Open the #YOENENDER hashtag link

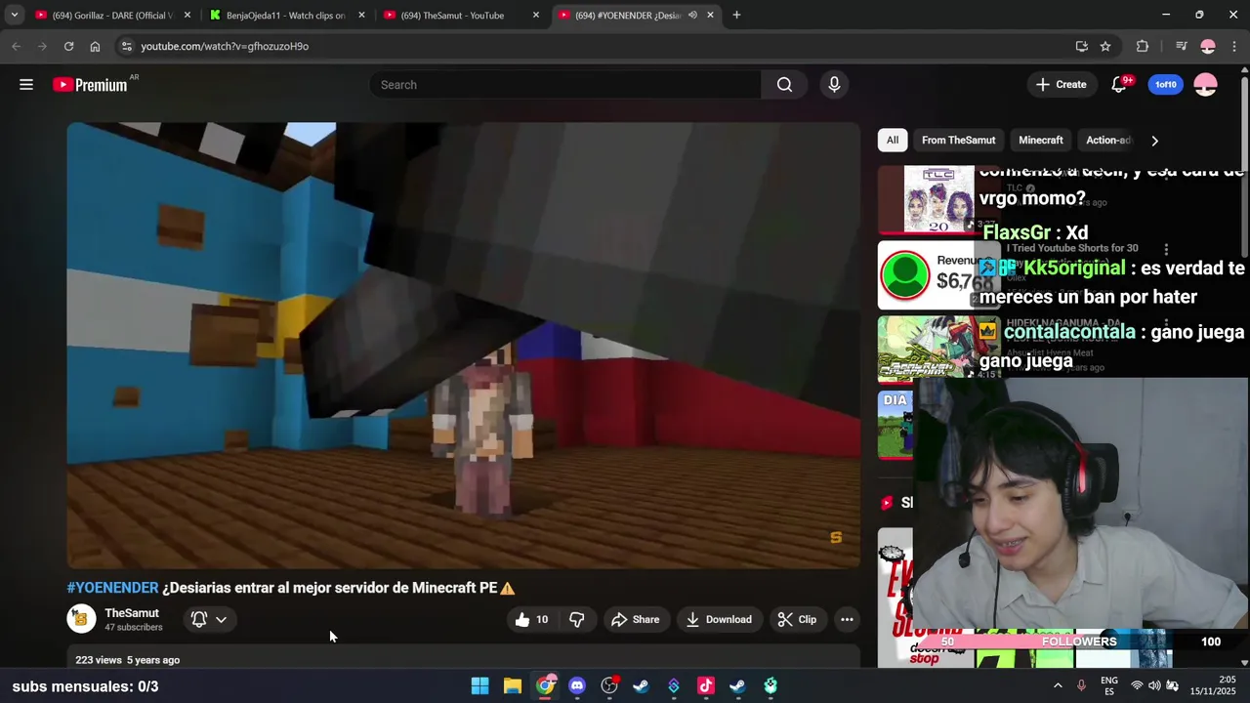coord(112,588)
